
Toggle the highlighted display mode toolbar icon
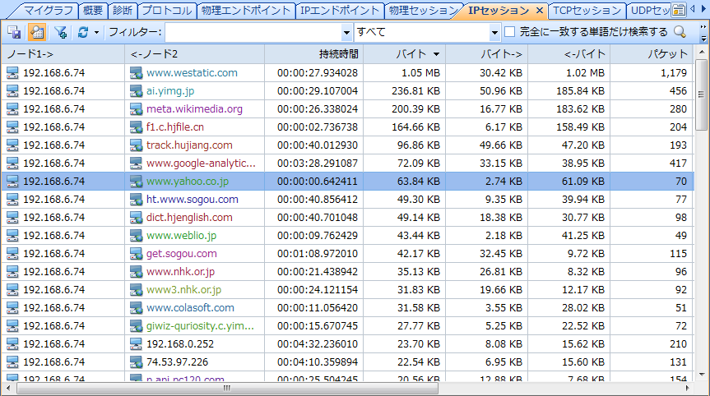pyautogui.click(x=36, y=32)
